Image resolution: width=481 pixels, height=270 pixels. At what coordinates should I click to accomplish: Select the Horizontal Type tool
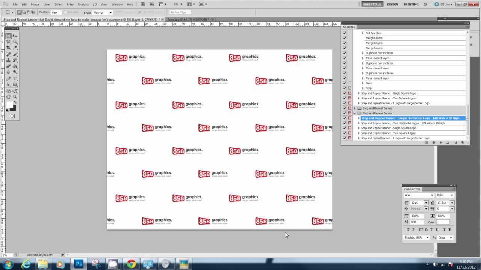15,78
